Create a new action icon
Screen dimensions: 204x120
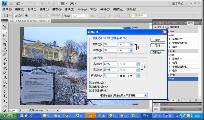pyautogui.click(x=190, y=100)
